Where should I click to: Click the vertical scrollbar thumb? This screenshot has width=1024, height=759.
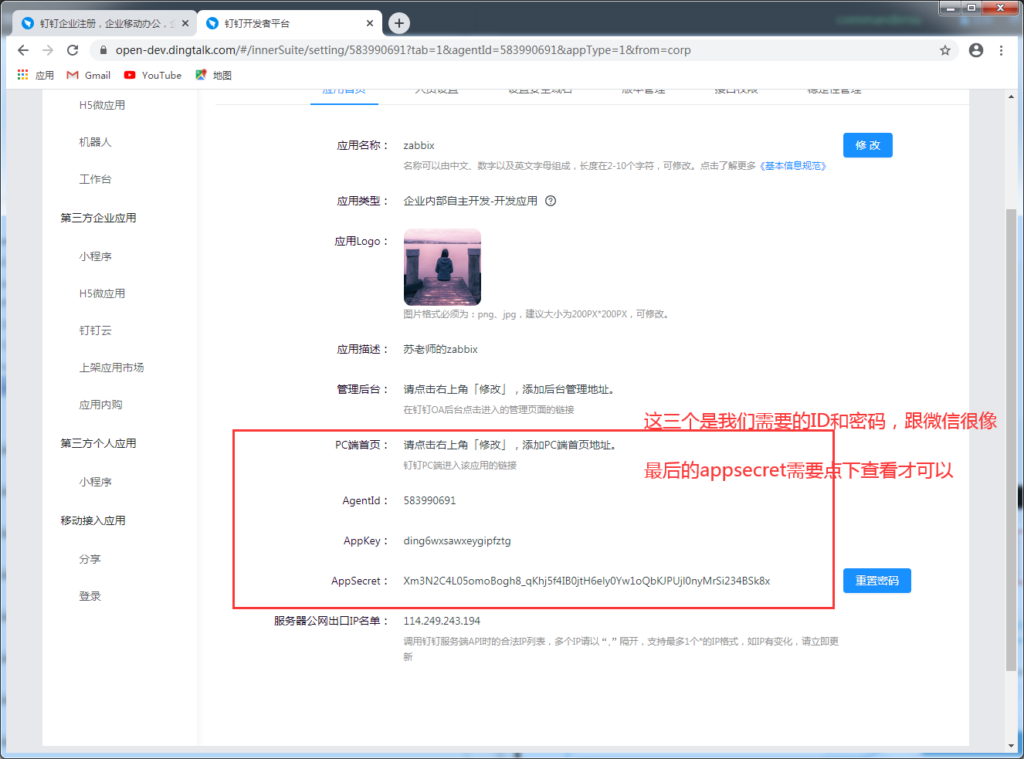click(1012, 440)
